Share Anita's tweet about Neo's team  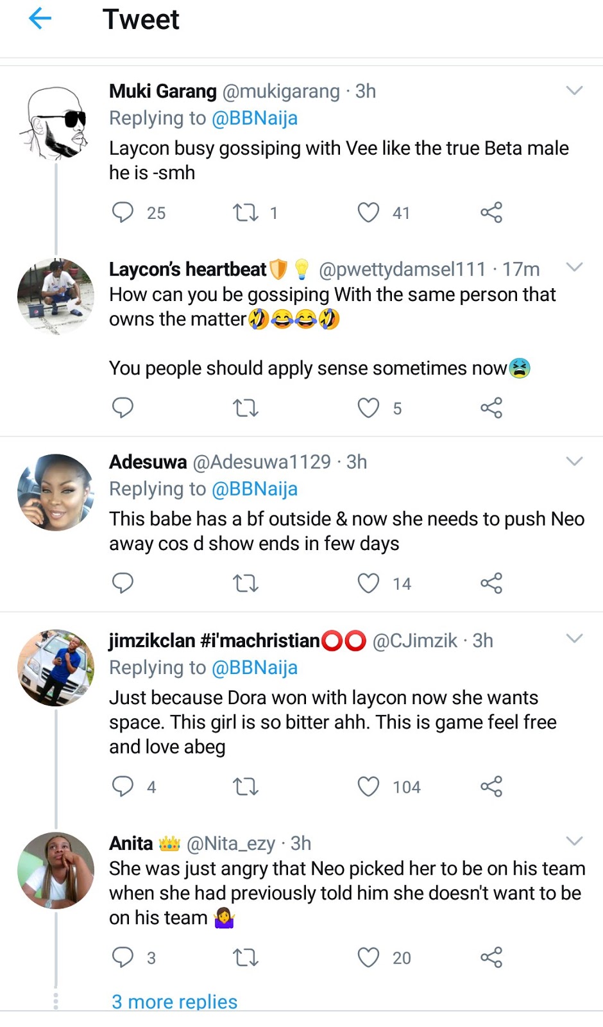click(491, 958)
